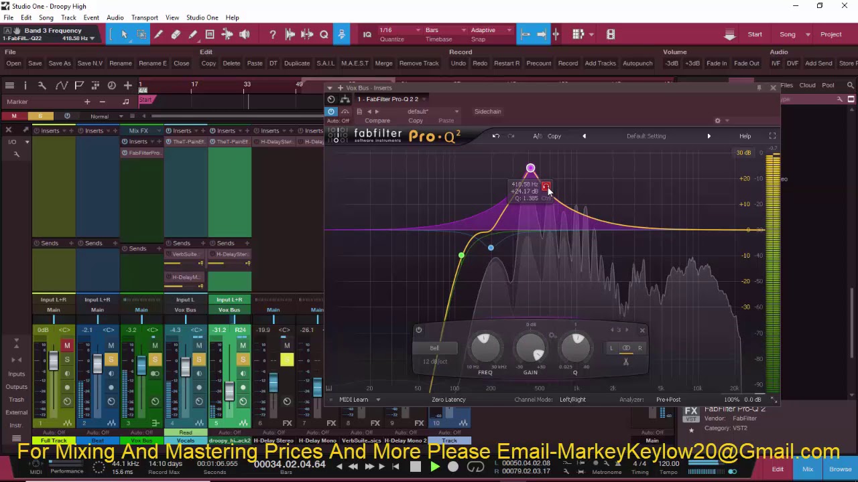858x482 pixels.
Task: Click the Remove Track button
Action: pyautogui.click(x=419, y=64)
